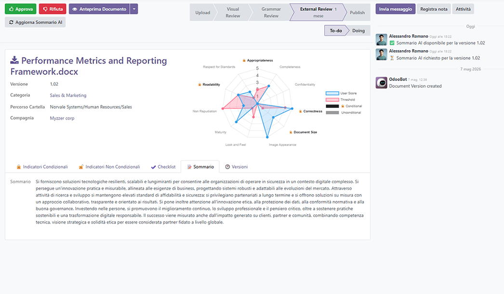Click Alessandro Romano's avatar on Sommario AI disponibile message

coord(381,40)
